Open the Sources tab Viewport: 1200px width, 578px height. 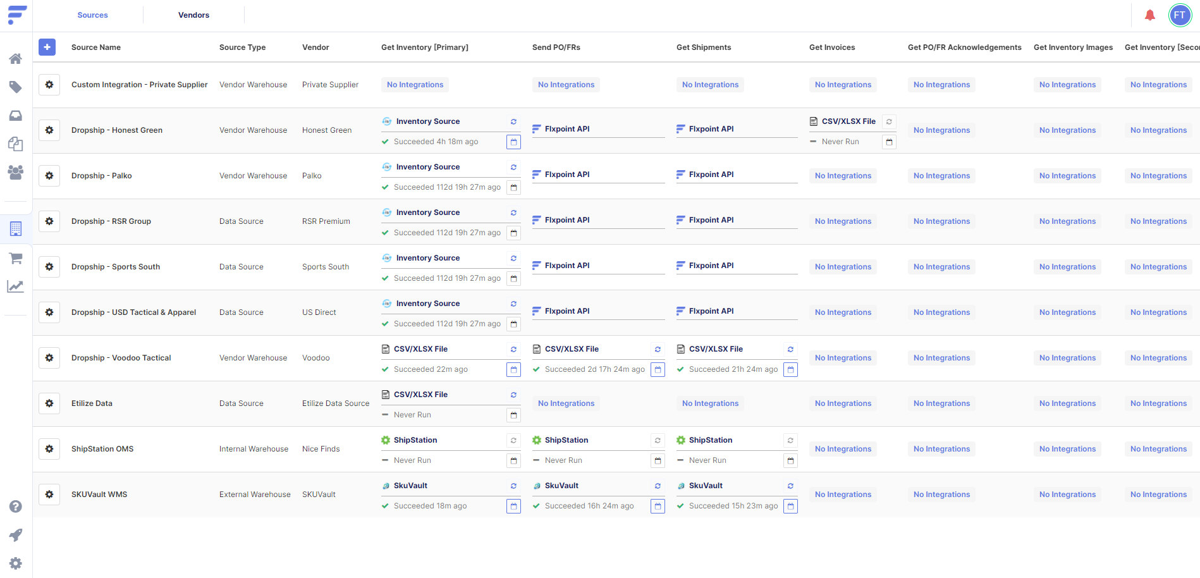click(92, 15)
